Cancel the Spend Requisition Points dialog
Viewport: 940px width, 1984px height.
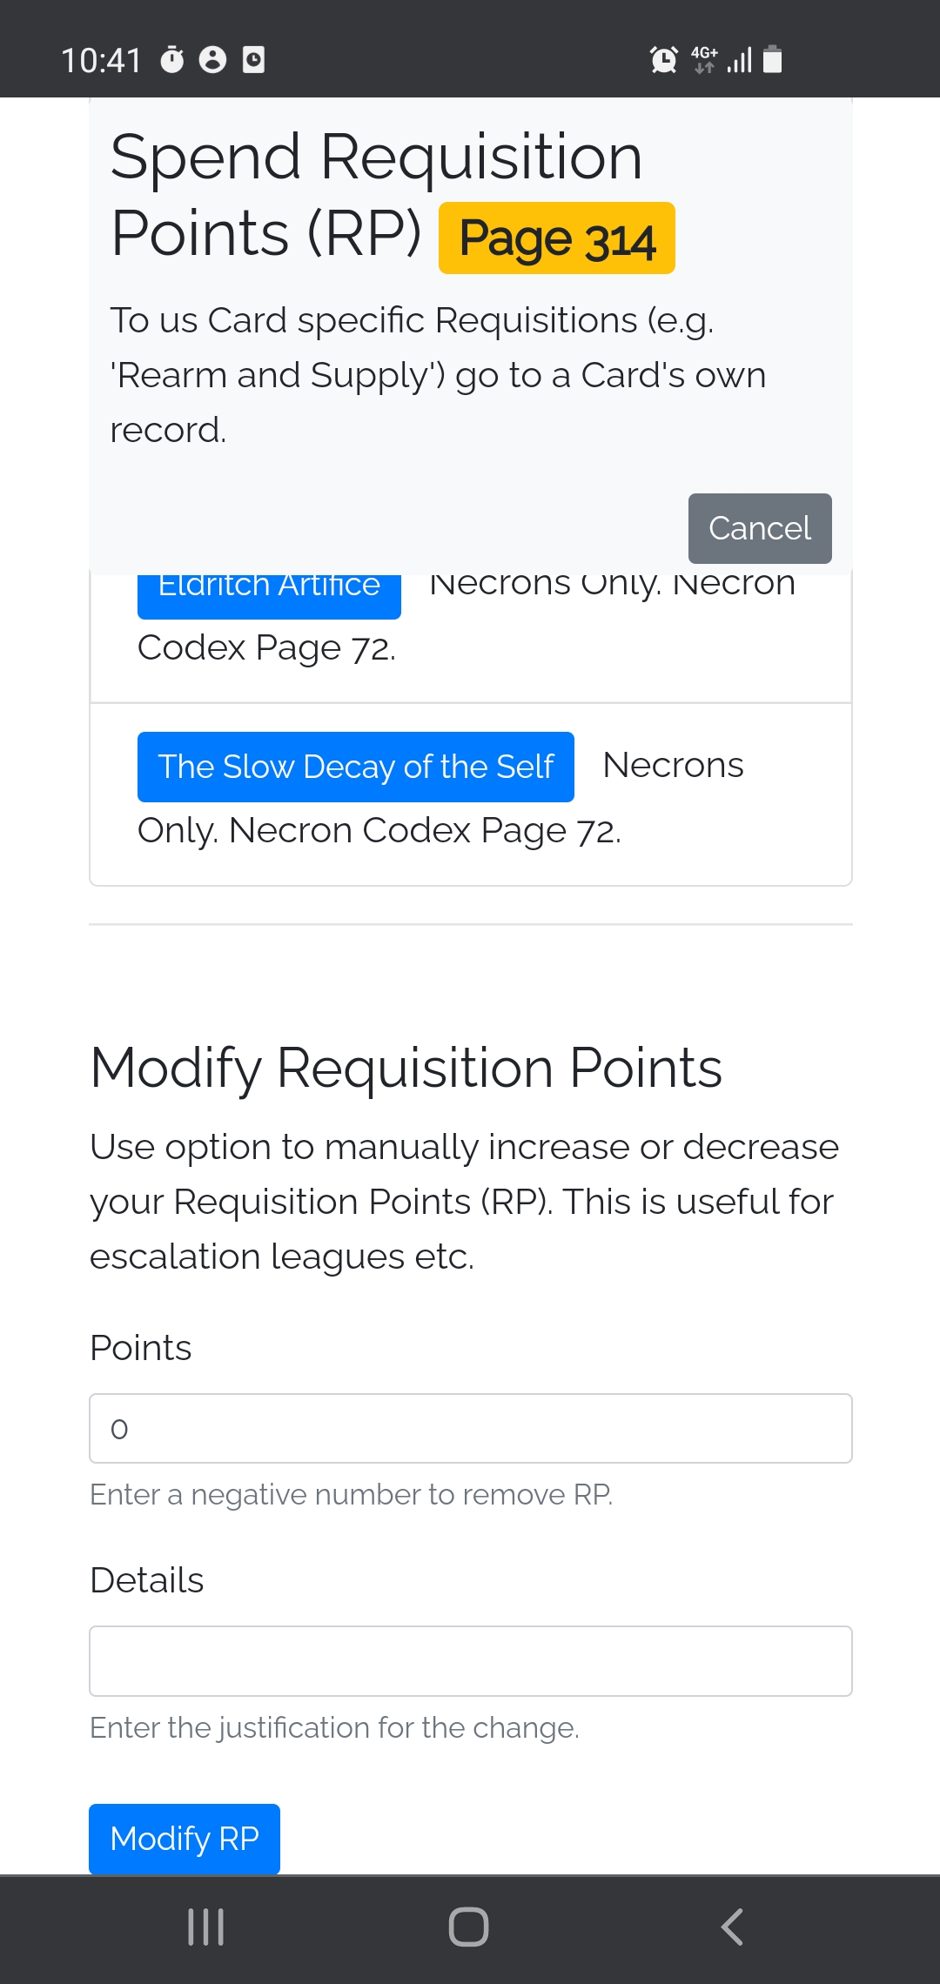pyautogui.click(x=759, y=528)
